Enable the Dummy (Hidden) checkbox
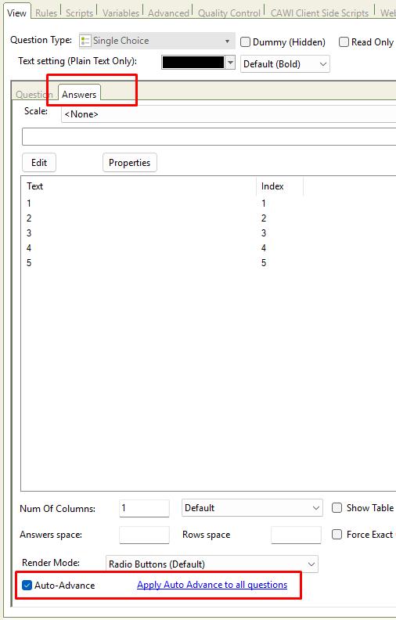The image size is (396, 620). click(246, 42)
